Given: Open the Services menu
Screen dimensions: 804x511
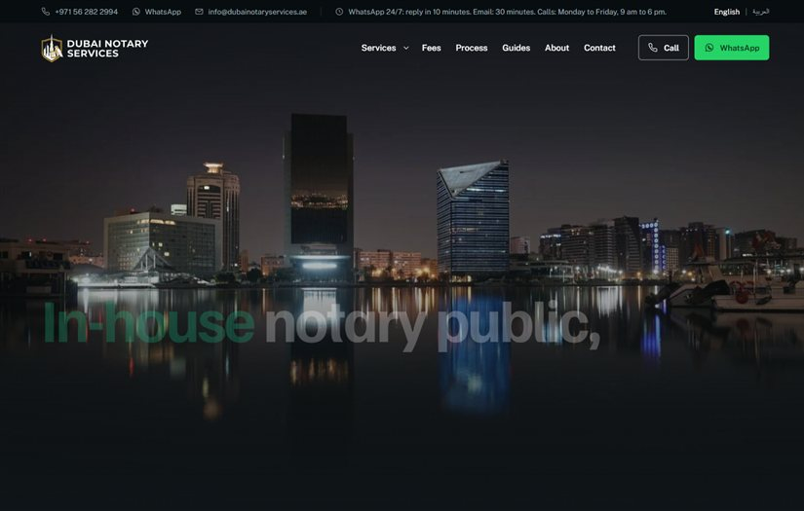Looking at the screenshot, I should click(378, 48).
